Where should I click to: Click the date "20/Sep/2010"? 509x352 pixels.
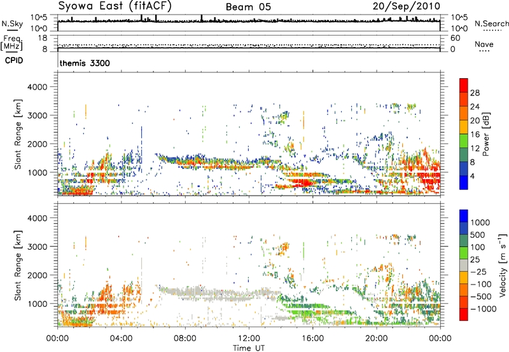click(x=407, y=6)
